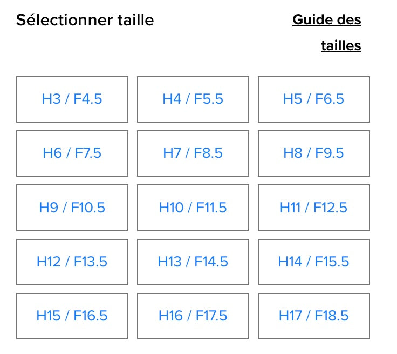Image resolution: width=397 pixels, height=354 pixels.
Task: Select size H17 / F18.5
Action: point(314,316)
